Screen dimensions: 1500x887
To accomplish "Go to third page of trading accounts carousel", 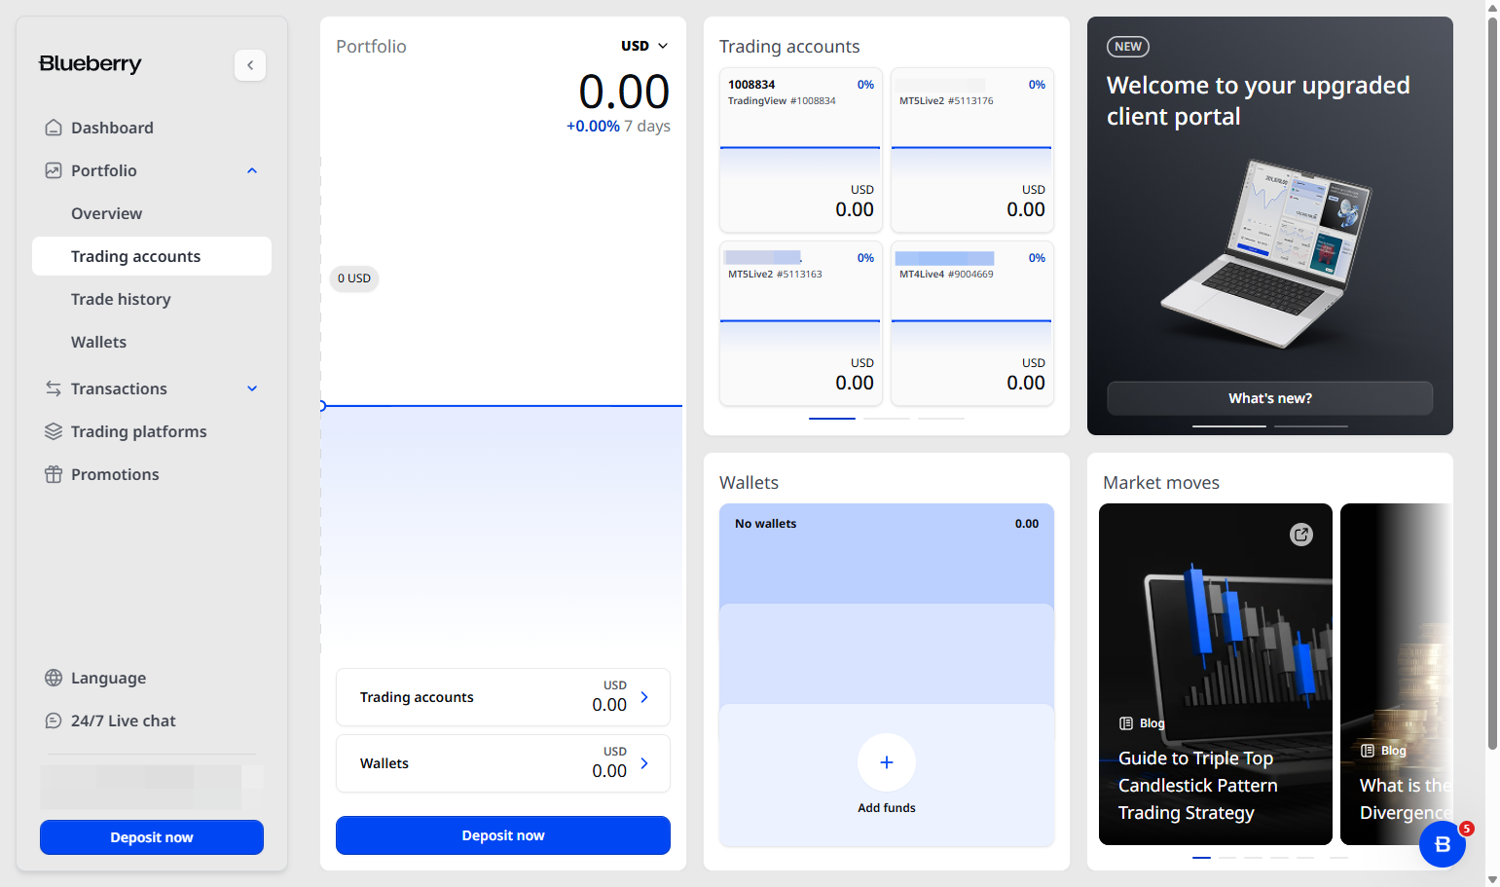I will [941, 418].
